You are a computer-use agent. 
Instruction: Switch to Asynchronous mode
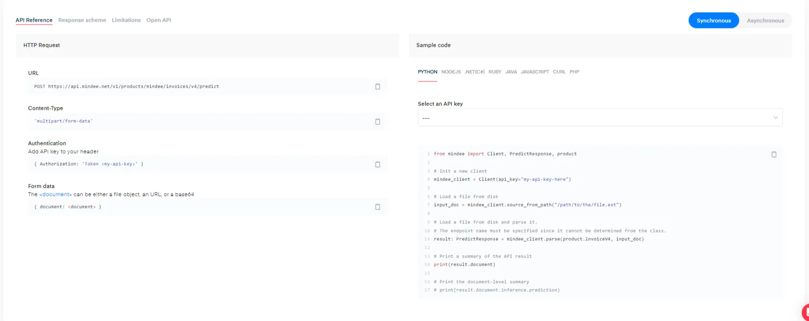click(765, 21)
